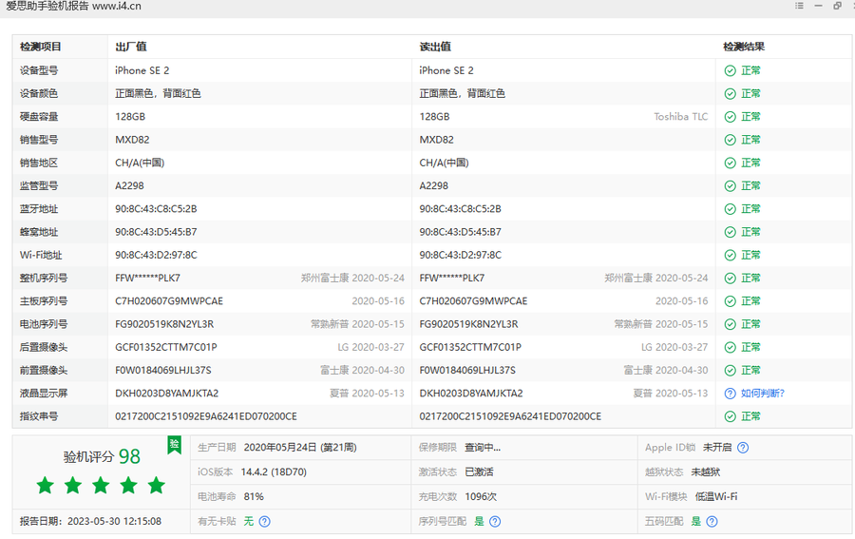Click the help icon next to 序列号匹配 是
Screen dimensions: 855x539
tap(495, 522)
